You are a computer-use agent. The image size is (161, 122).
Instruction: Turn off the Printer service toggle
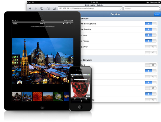coord(151,41)
